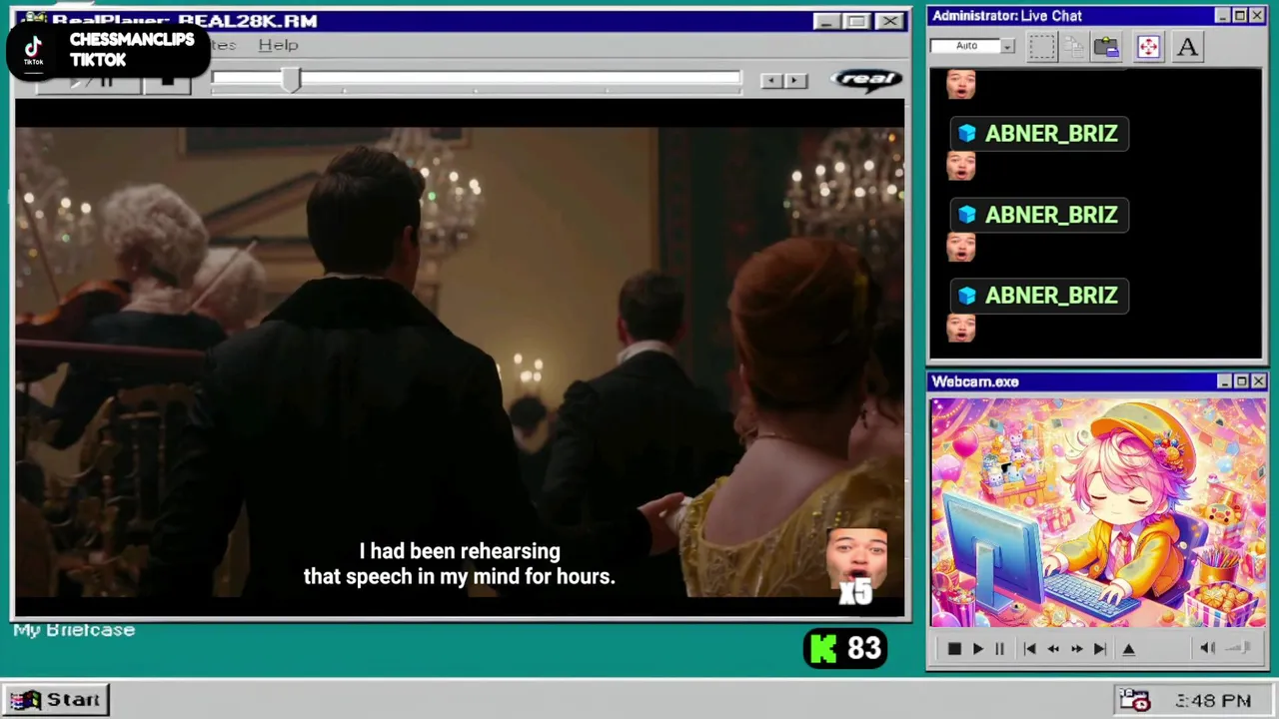Click the third ABNER_BRIZ chat message
The width and height of the screenshot is (1279, 719).
point(1039,296)
